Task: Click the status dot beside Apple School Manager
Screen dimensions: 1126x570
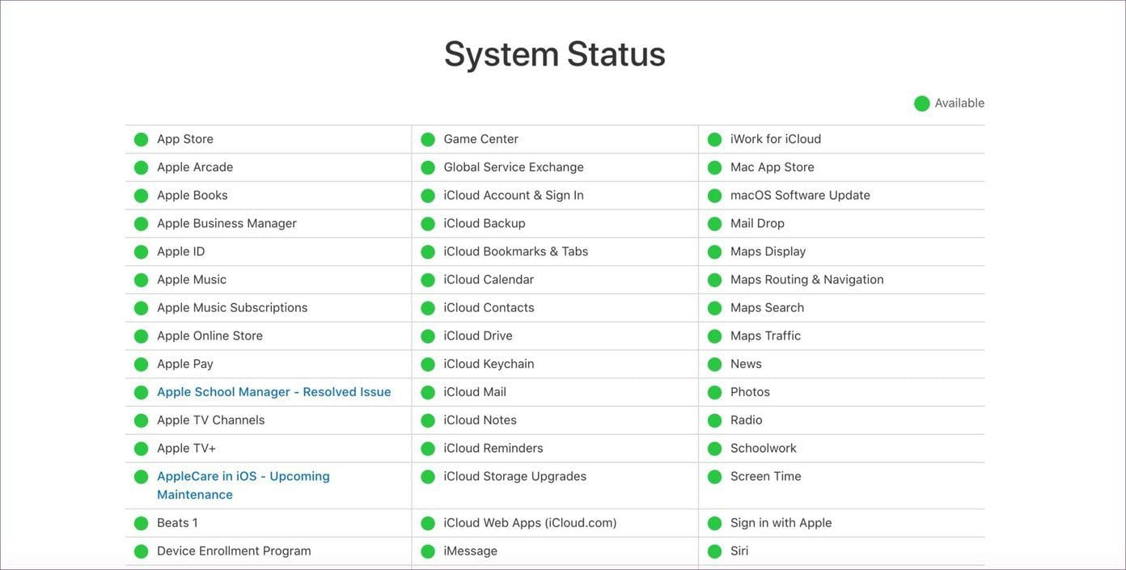Action: [141, 392]
